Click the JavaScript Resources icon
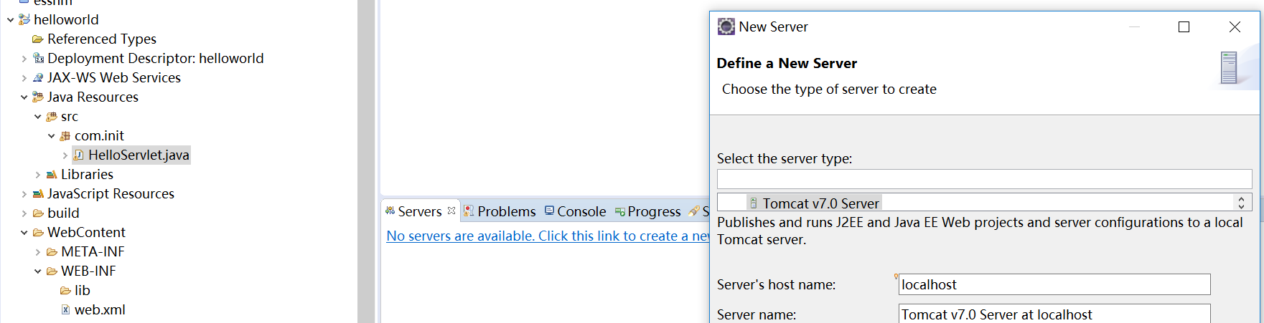Viewport: 1264px width, 323px height. pyautogui.click(x=38, y=193)
